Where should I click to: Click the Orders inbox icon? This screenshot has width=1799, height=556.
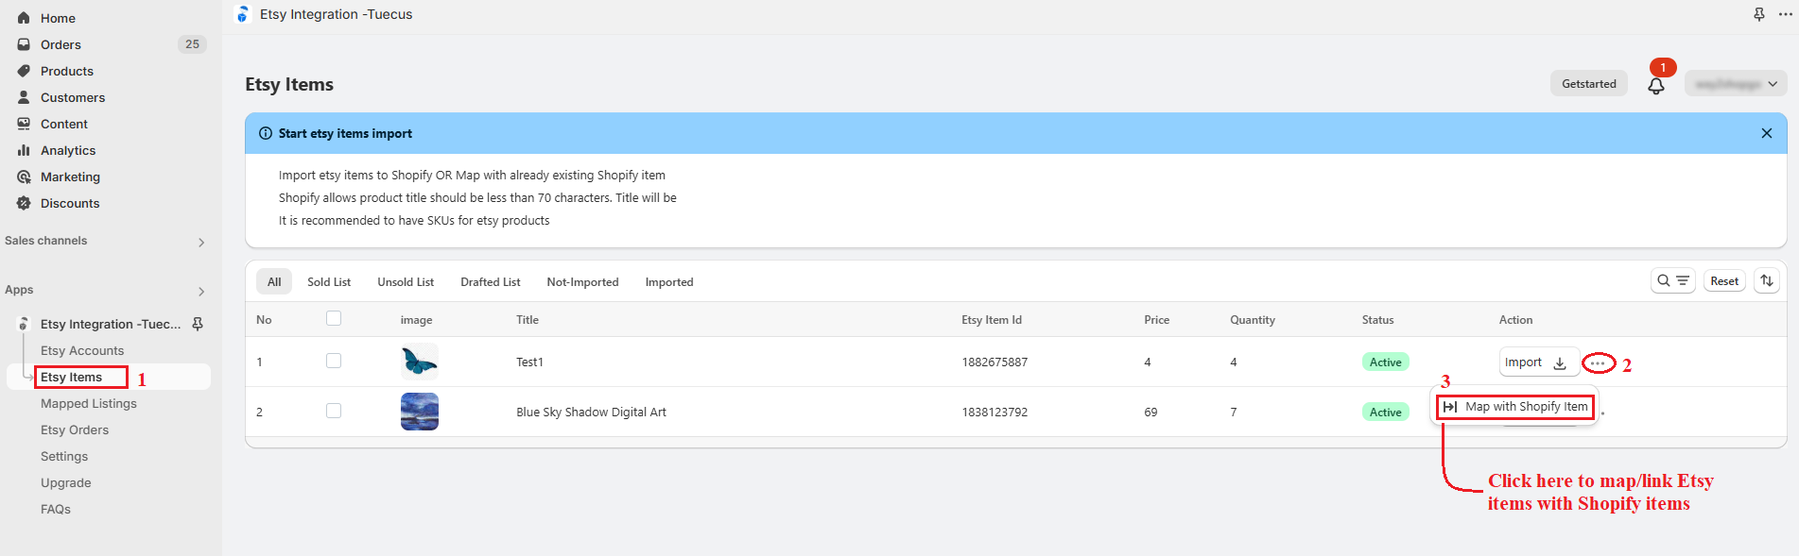(24, 44)
